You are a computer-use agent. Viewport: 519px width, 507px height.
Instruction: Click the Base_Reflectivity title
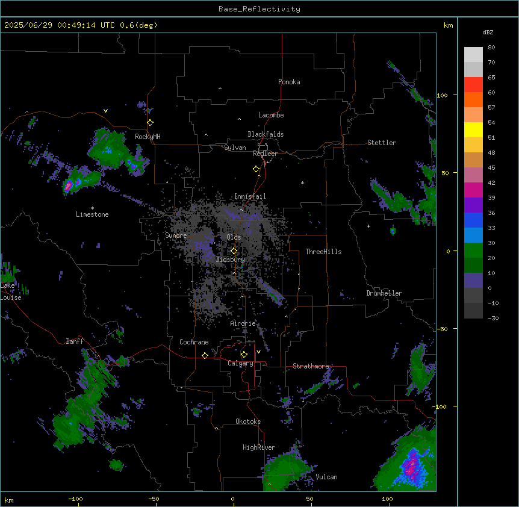259,9
